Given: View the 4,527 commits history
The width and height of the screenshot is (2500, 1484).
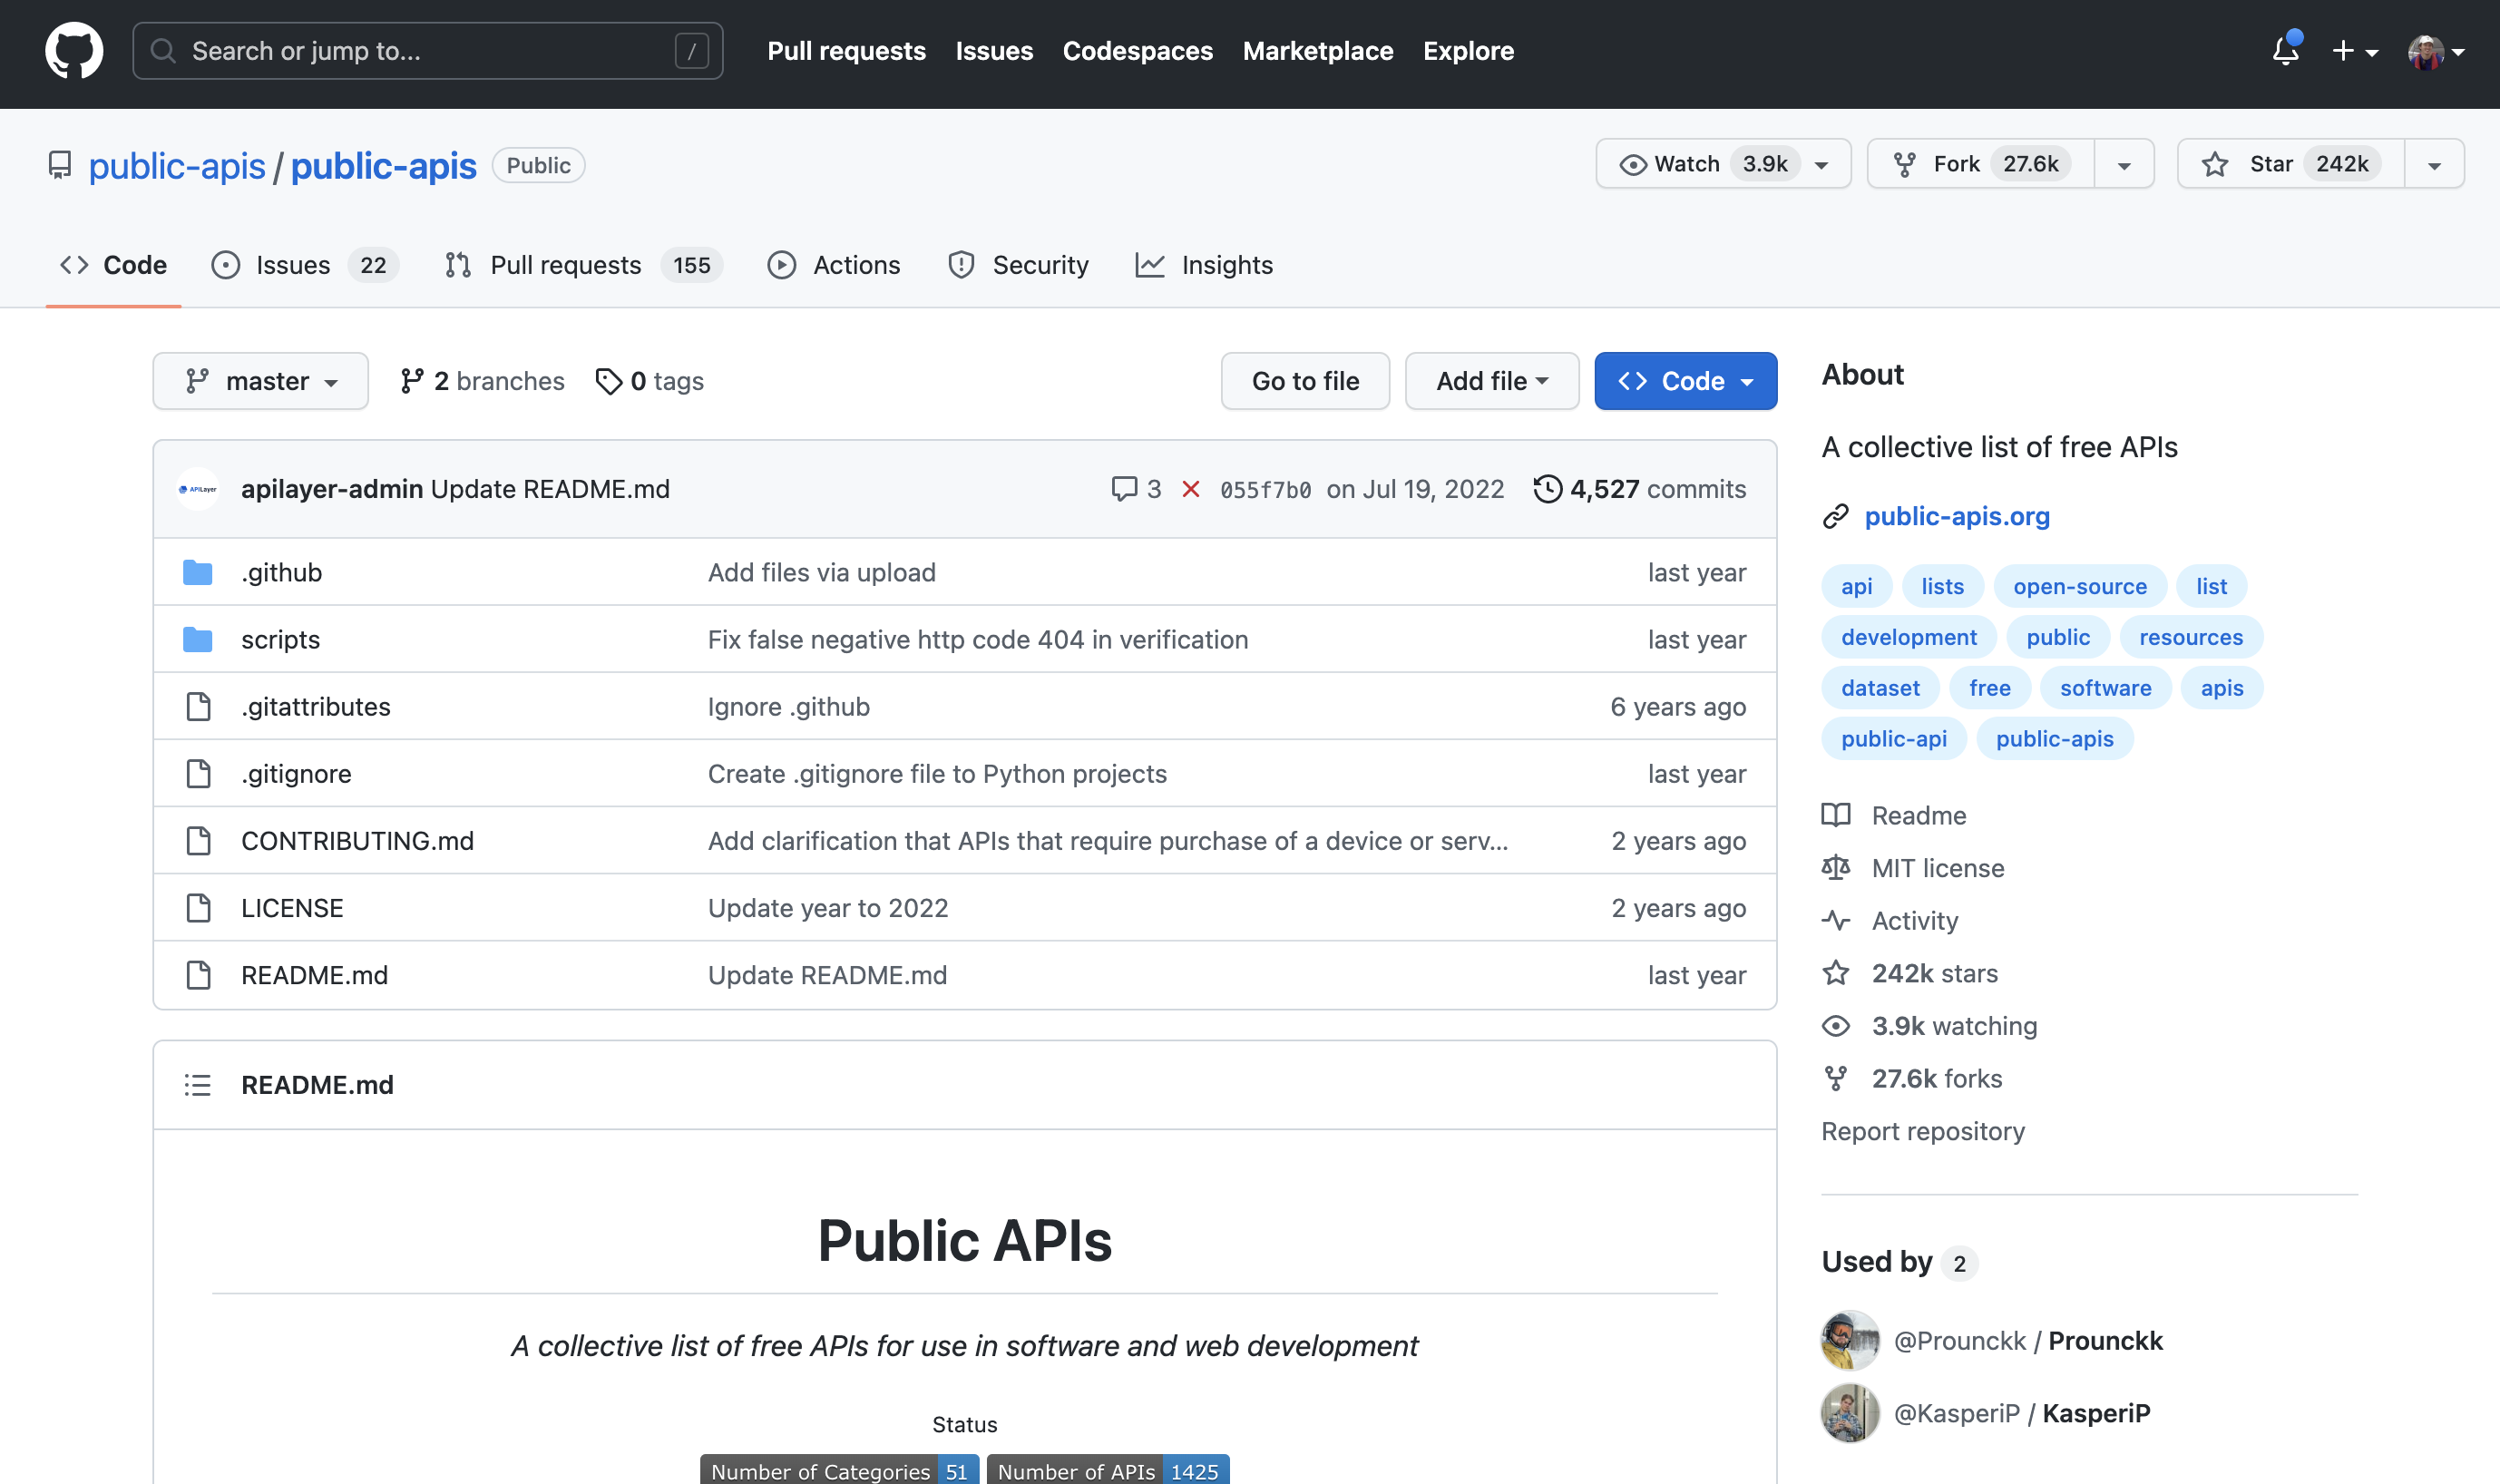Looking at the screenshot, I should (x=1640, y=489).
